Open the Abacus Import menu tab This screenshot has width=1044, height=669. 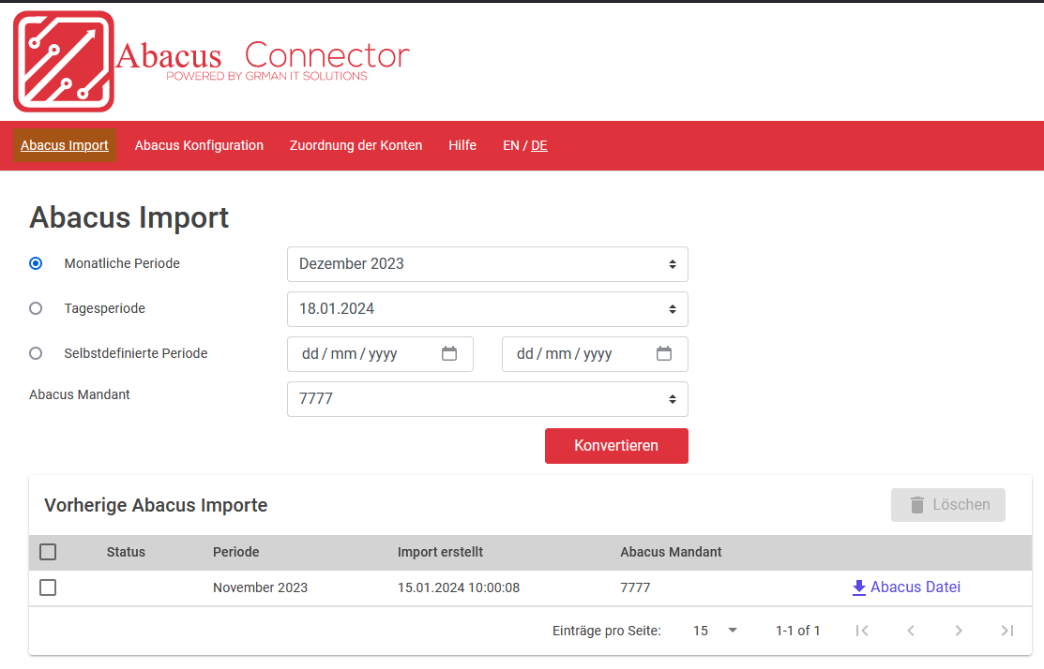point(65,145)
